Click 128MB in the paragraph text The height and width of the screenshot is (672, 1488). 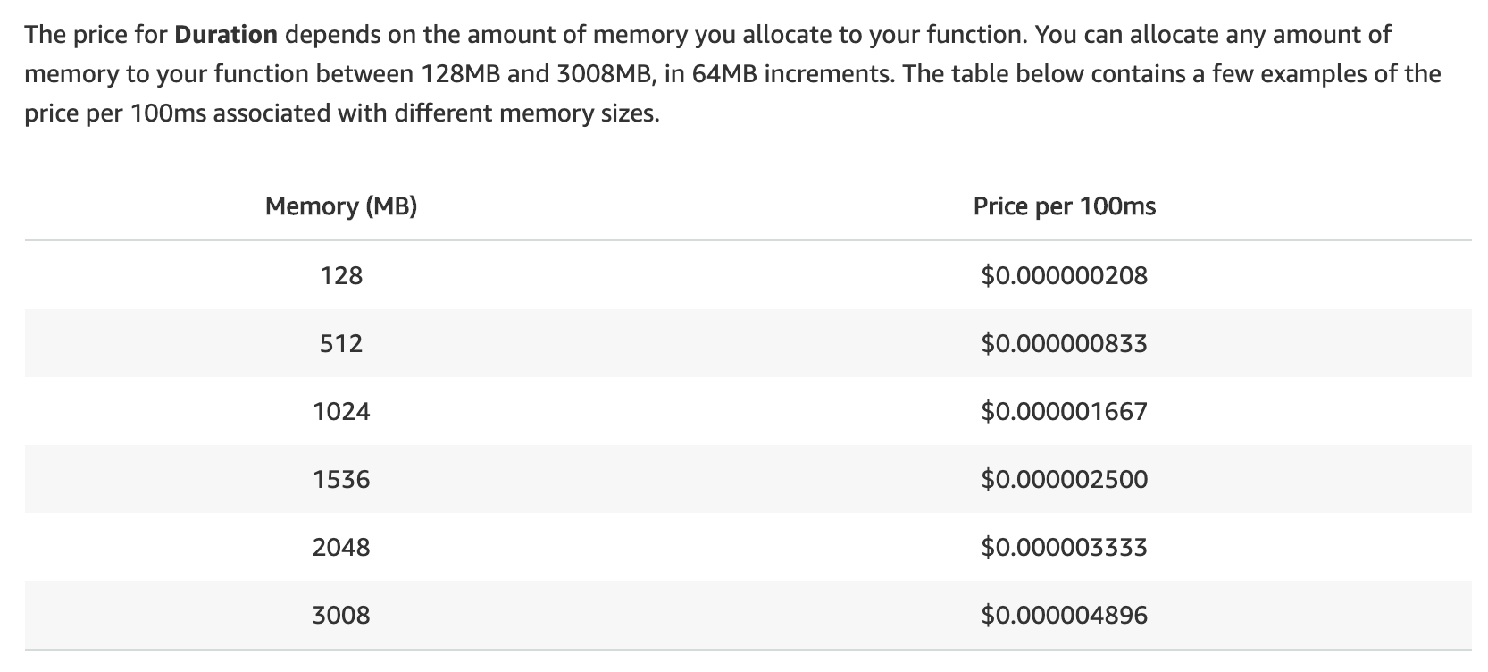(456, 74)
